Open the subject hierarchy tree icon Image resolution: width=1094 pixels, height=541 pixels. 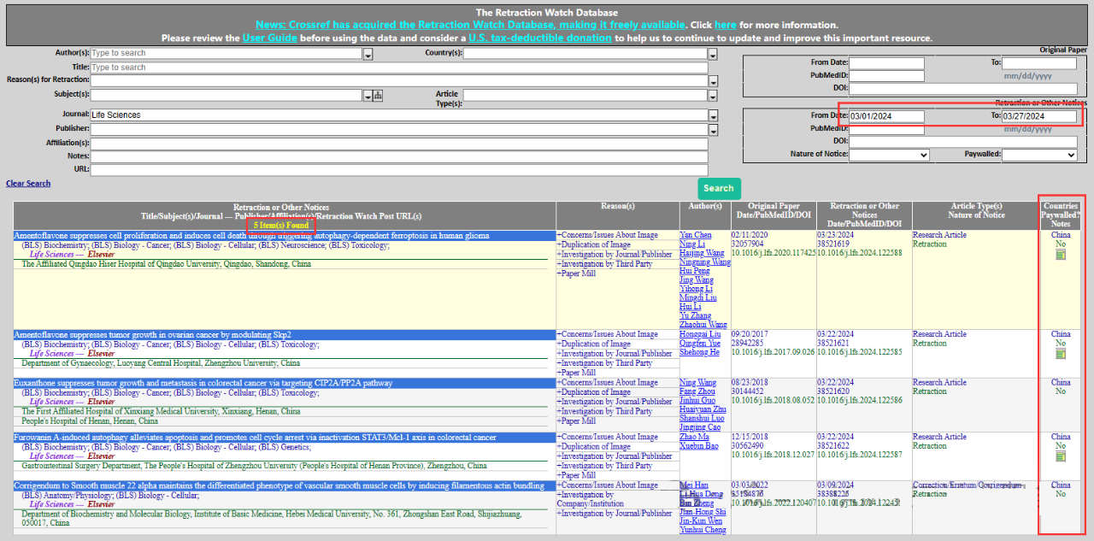378,95
